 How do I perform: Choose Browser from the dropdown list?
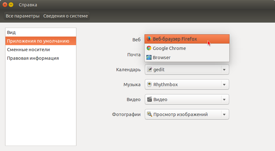162,58
